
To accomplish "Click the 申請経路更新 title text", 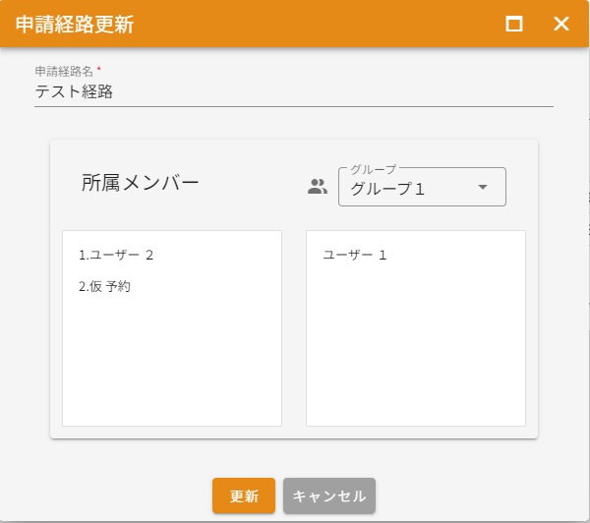I will (x=75, y=25).
